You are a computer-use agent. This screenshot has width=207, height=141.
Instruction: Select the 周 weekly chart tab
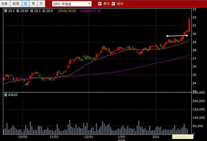(33, 4)
